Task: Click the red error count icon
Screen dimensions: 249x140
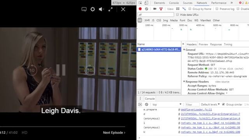Action: pos(240,3)
